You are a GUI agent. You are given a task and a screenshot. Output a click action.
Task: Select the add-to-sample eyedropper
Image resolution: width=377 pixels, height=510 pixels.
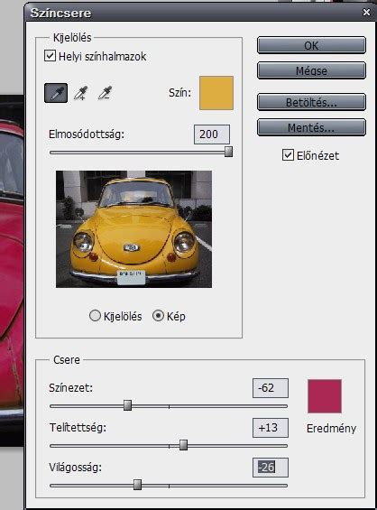(80, 93)
